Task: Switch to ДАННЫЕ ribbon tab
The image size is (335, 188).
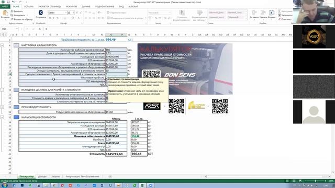Action: point(86,6)
